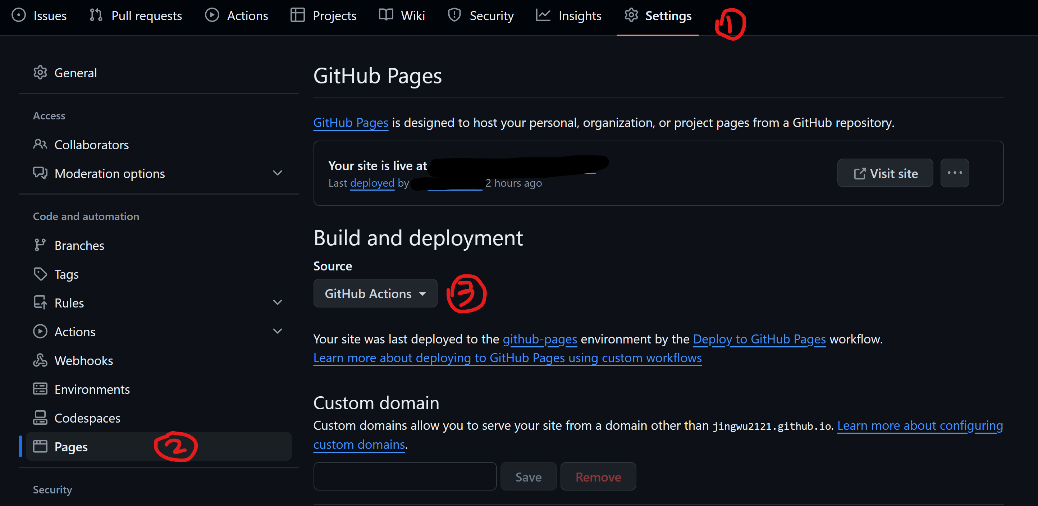Click the Security shield icon in top nav

pyautogui.click(x=454, y=15)
